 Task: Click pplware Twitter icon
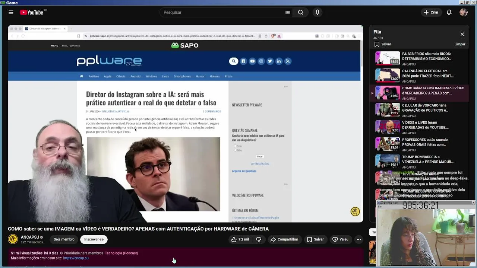click(270, 61)
